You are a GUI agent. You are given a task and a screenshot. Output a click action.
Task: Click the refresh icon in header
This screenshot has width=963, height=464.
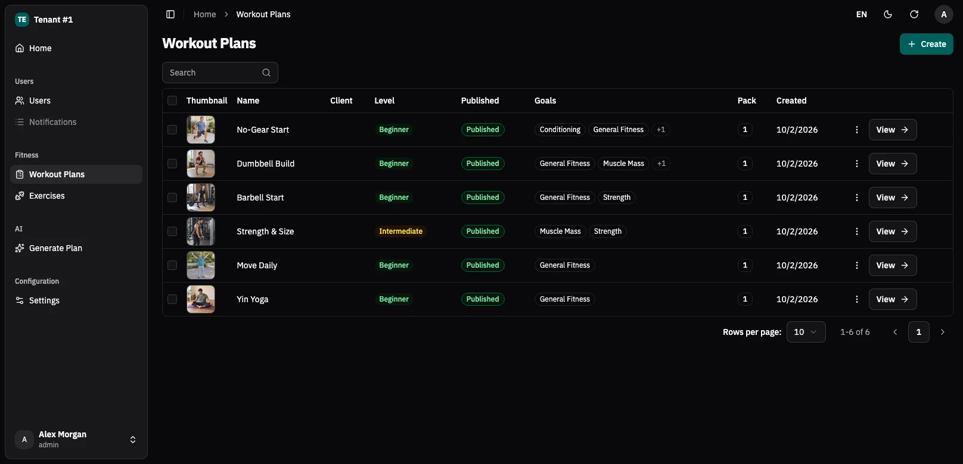point(914,14)
